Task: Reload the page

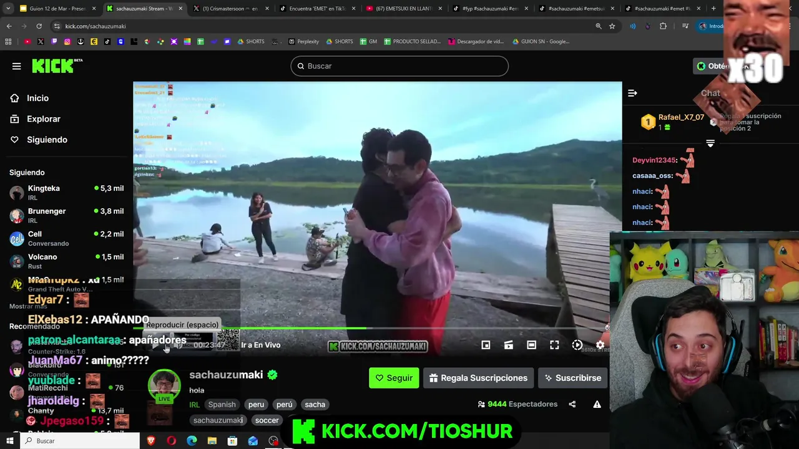Action: pyautogui.click(x=39, y=26)
